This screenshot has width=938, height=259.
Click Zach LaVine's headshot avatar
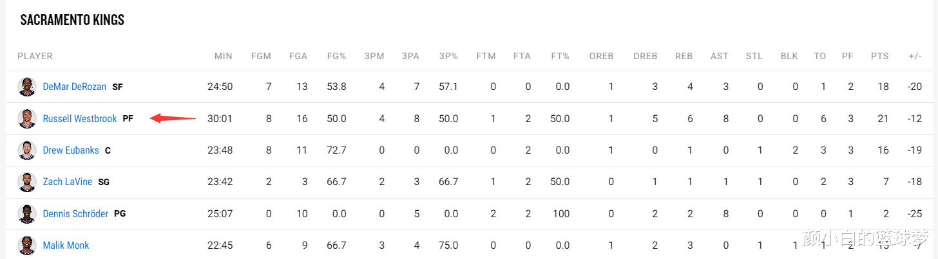point(26,182)
